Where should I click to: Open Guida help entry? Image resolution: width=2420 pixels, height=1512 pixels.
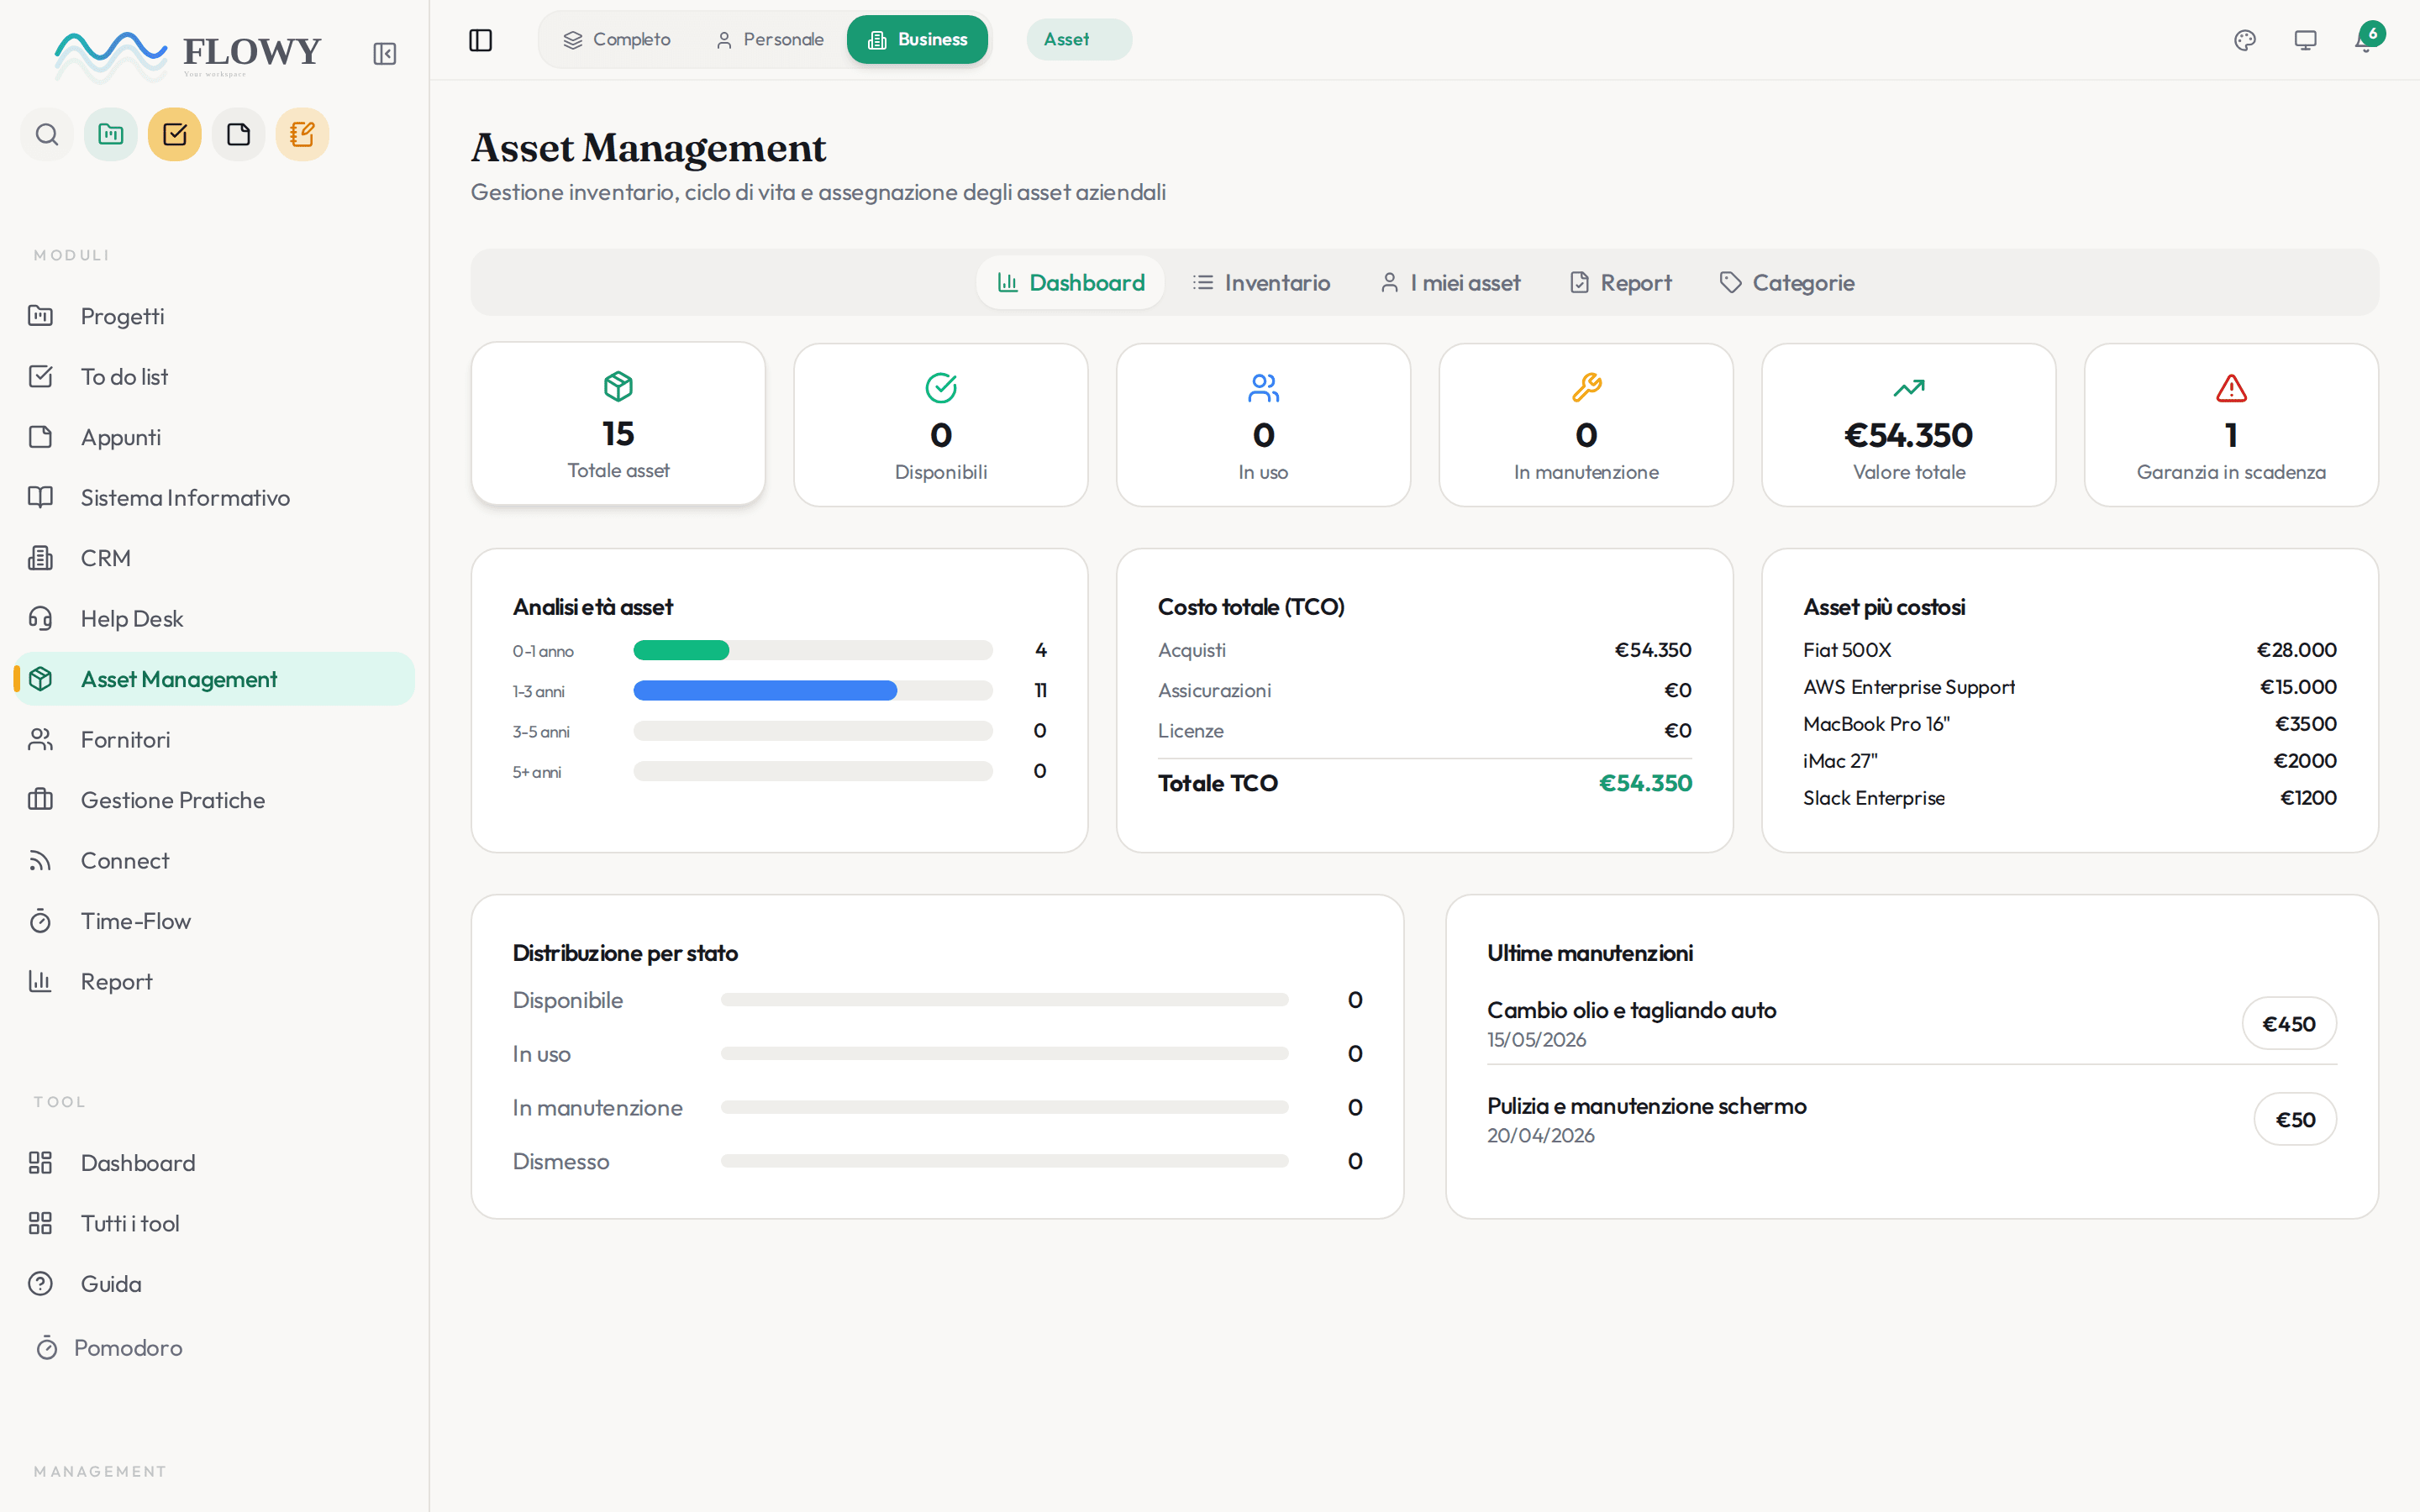(214, 1284)
